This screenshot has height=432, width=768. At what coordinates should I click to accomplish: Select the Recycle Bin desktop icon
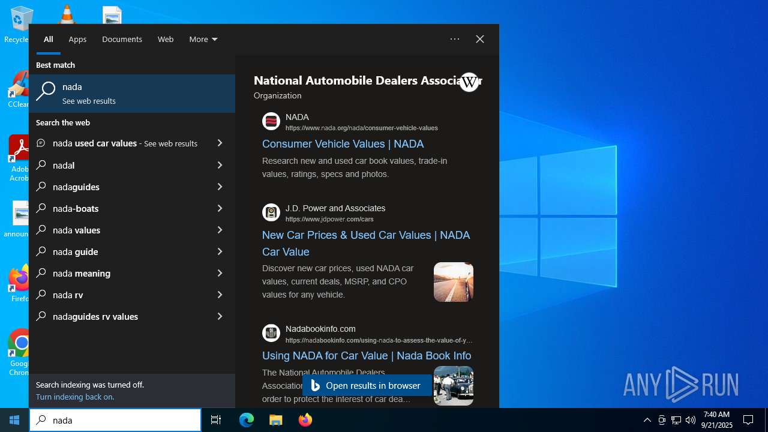17,24
